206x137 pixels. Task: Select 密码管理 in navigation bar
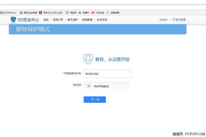coord(87,20)
